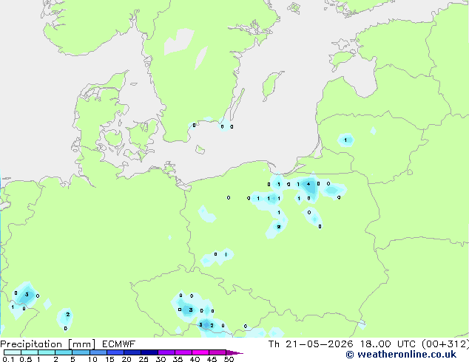Viewport: 469px width, 362px height.
Task: Click the legend label 10
Action: point(92,359)
